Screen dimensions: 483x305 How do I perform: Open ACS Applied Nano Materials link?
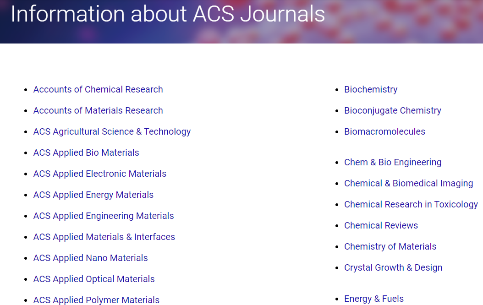click(x=91, y=258)
